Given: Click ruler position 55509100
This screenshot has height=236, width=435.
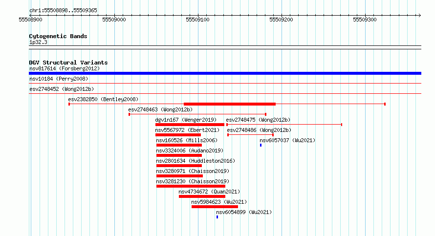Looking at the screenshot, I should 197,20.
